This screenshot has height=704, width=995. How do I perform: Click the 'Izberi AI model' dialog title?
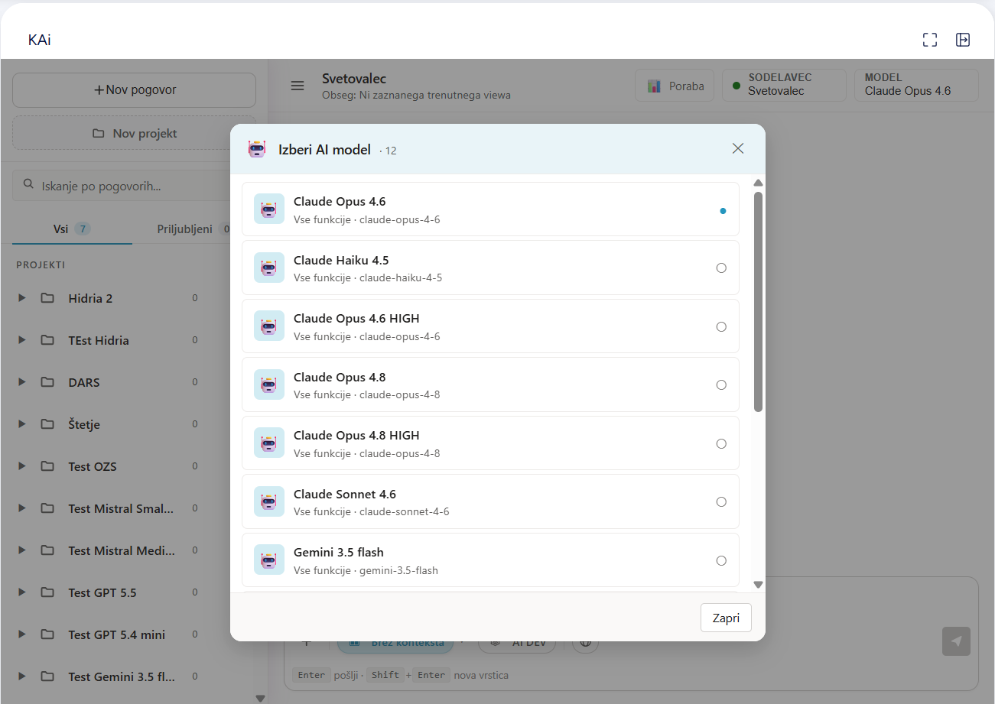click(x=324, y=150)
